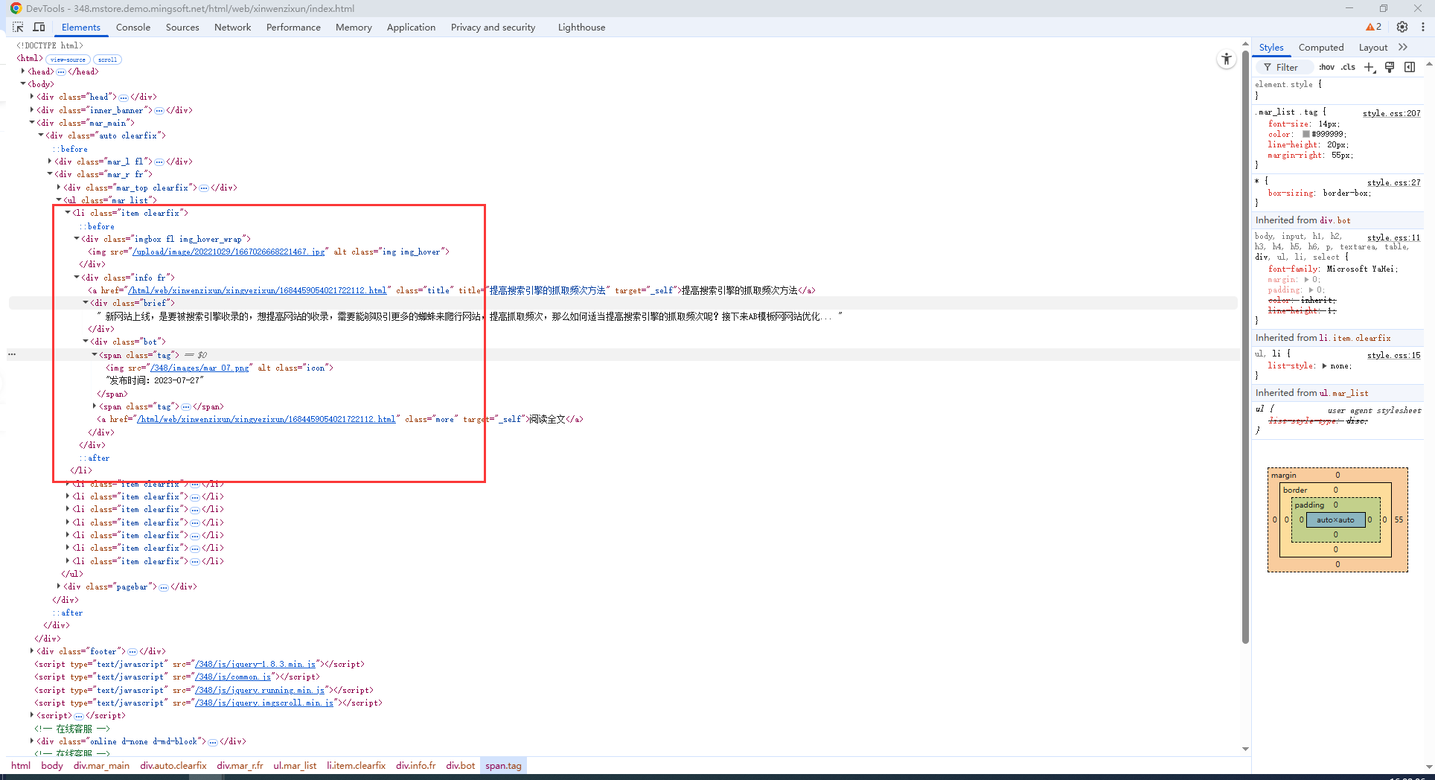Screen dimensions: 1435x780
Task: Toggle the device toolbar icon
Action: point(39,27)
